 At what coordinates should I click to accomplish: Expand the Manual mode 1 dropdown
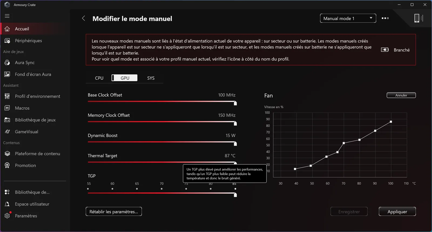(348, 18)
